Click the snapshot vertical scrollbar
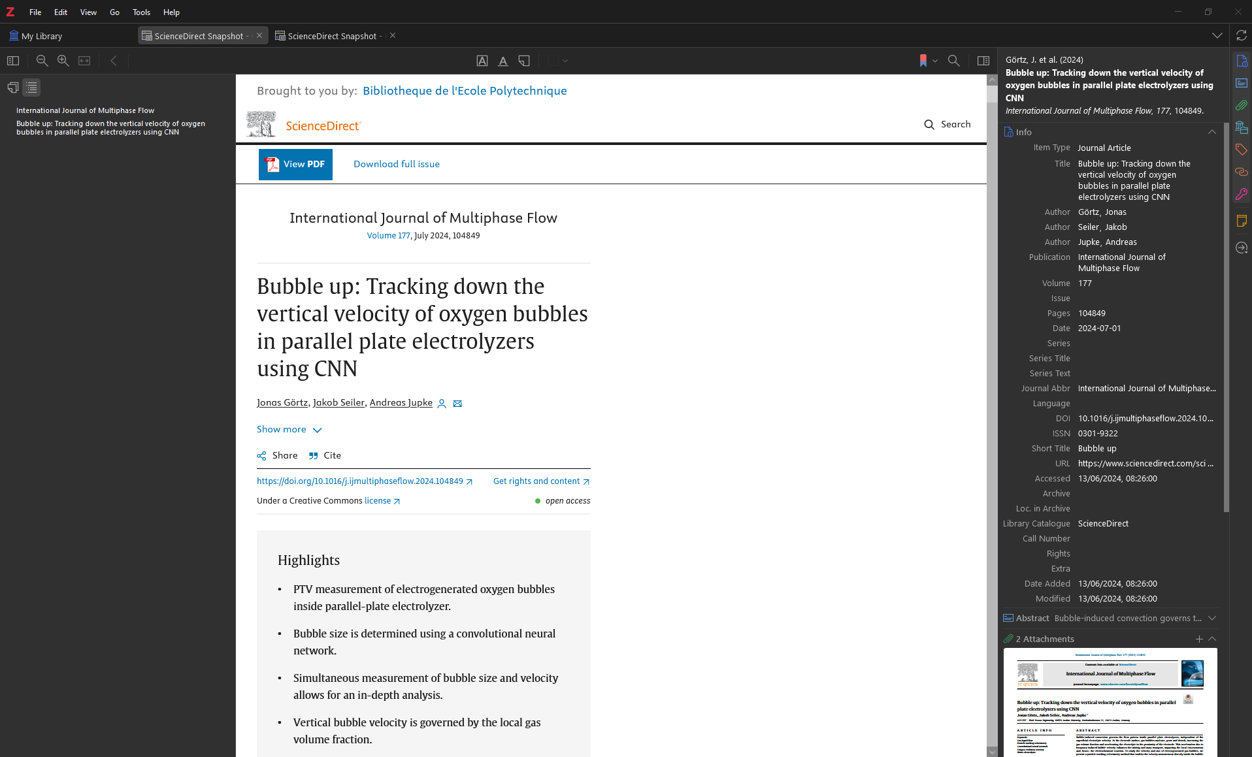This screenshot has width=1252, height=757. tap(992, 415)
